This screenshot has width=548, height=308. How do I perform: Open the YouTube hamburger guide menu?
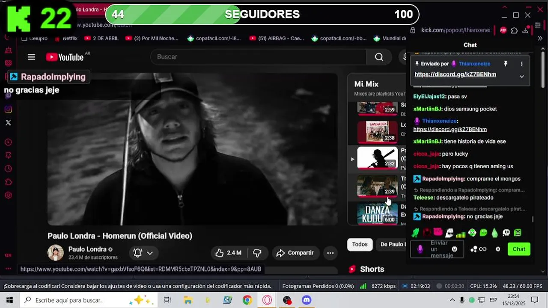coord(31,57)
